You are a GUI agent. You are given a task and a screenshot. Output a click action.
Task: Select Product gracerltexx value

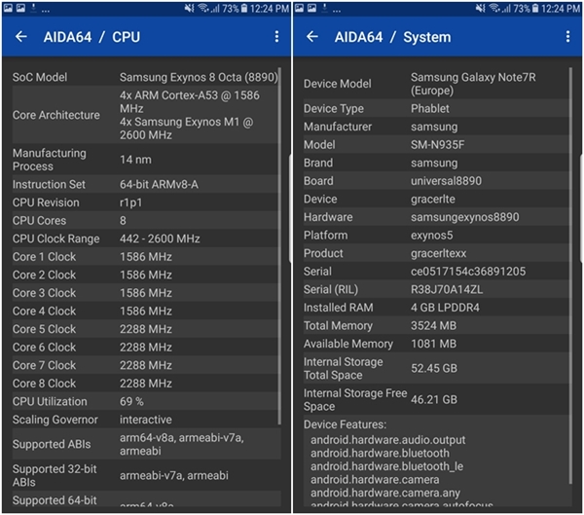pyautogui.click(x=438, y=253)
